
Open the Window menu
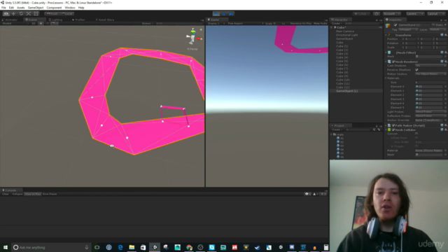click(x=70, y=8)
